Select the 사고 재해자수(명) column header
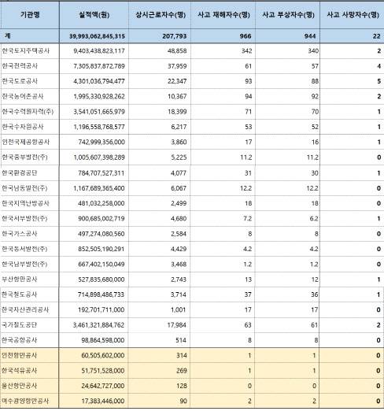This screenshot has width=384, height=411. (223, 15)
